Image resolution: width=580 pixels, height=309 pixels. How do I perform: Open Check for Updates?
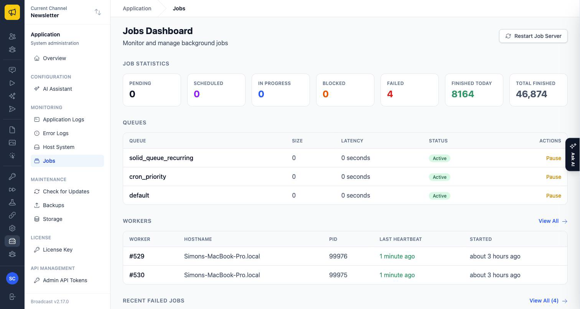pyautogui.click(x=67, y=191)
